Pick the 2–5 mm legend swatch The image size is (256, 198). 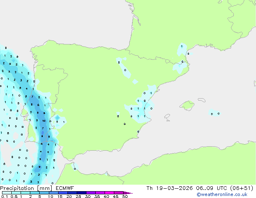point(35,193)
